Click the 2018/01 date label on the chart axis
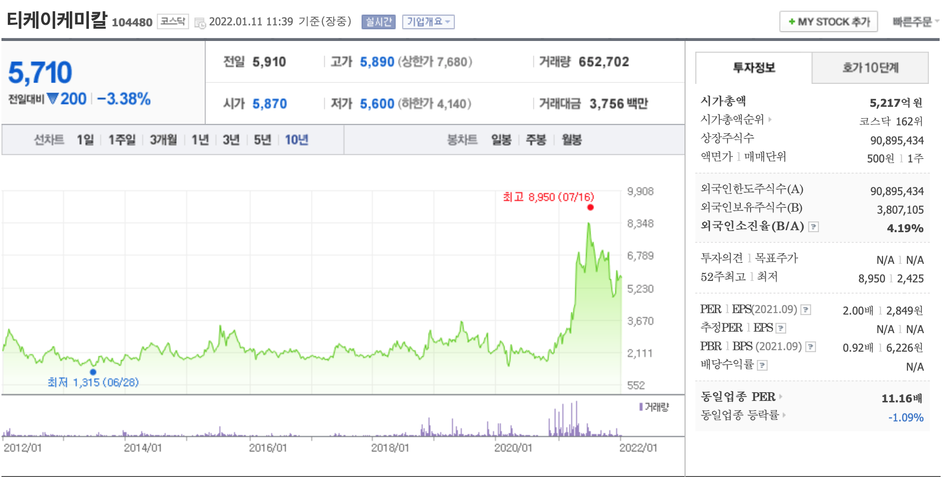This screenshot has height=477, width=945. tap(390, 448)
